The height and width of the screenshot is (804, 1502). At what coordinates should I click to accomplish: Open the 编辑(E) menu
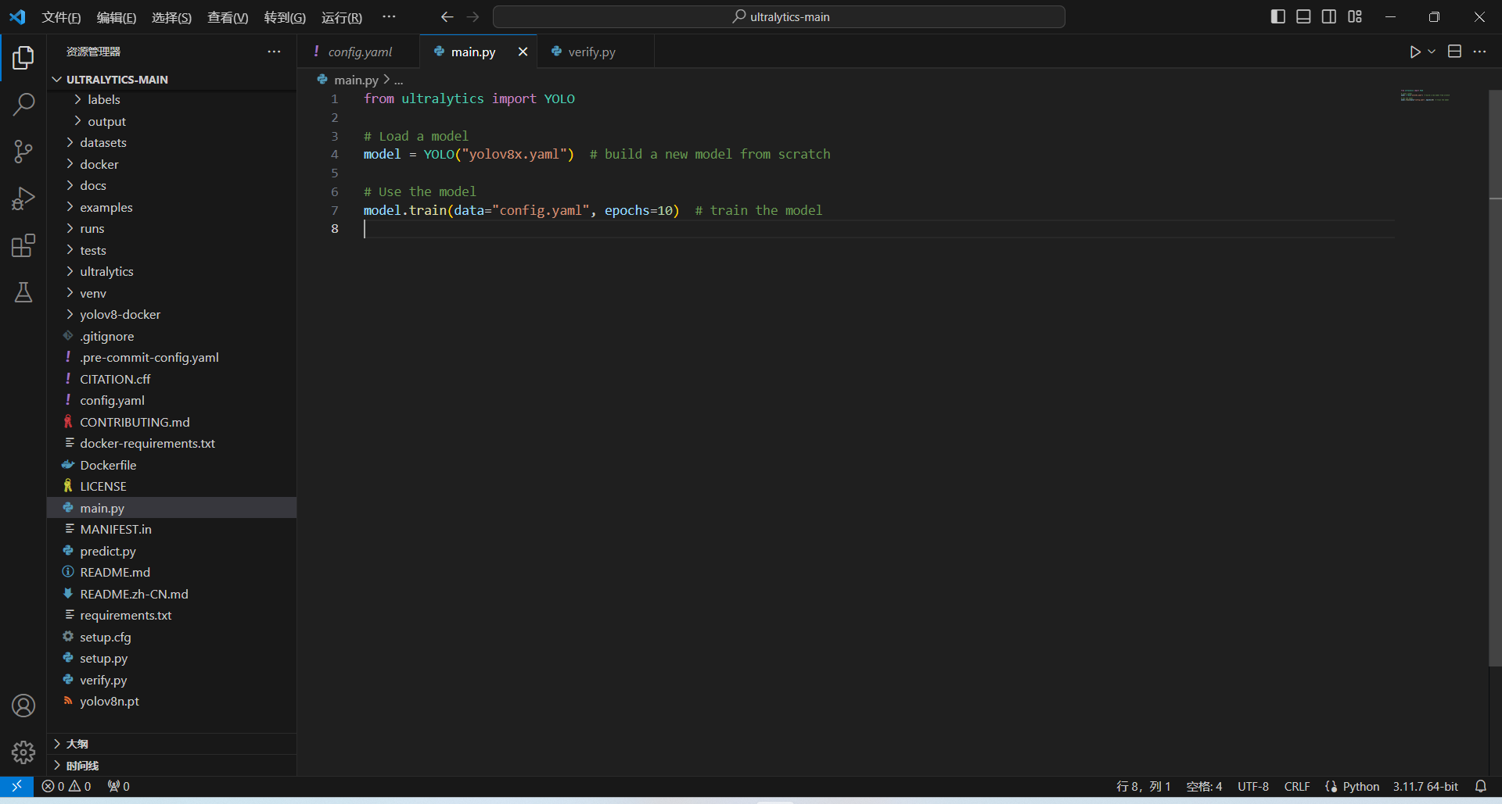click(116, 17)
